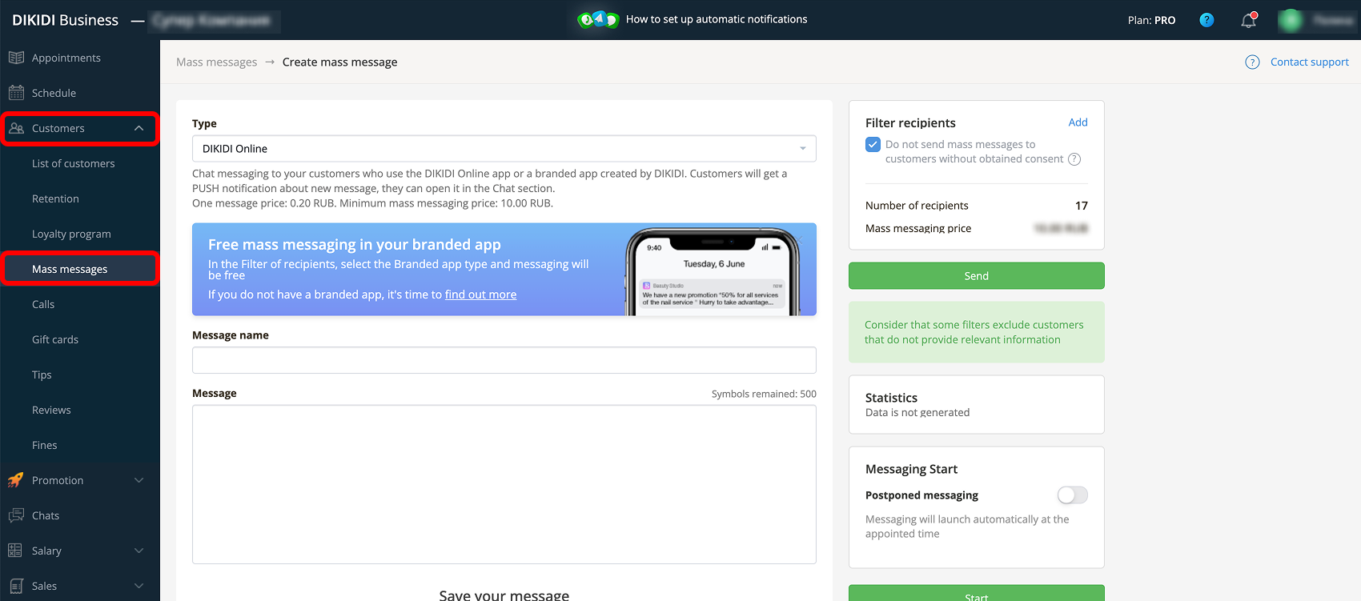The width and height of the screenshot is (1361, 601).
Task: Follow the find out more link
Action: click(480, 294)
